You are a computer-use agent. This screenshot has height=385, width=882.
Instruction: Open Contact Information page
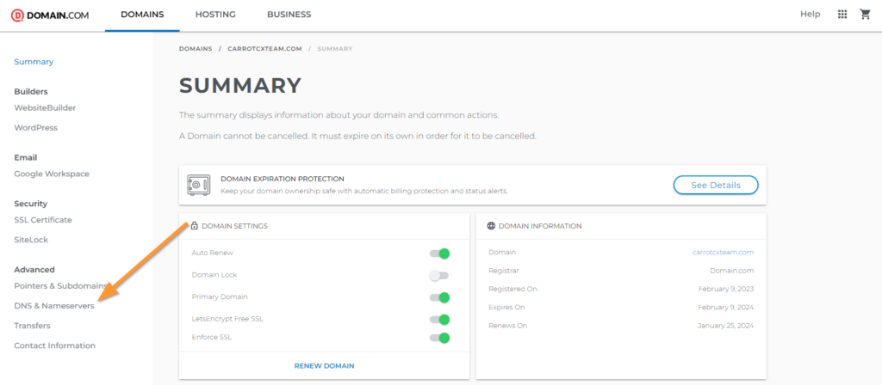tap(54, 345)
